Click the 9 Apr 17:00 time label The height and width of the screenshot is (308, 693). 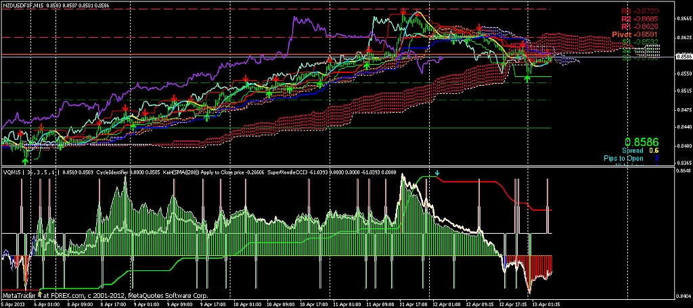[x=213, y=305]
